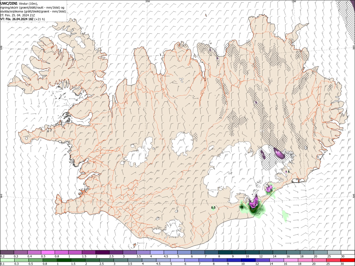The image size is (355, 266).
Task: Click the '1.2' value on the green rain area
Action: point(241,207)
